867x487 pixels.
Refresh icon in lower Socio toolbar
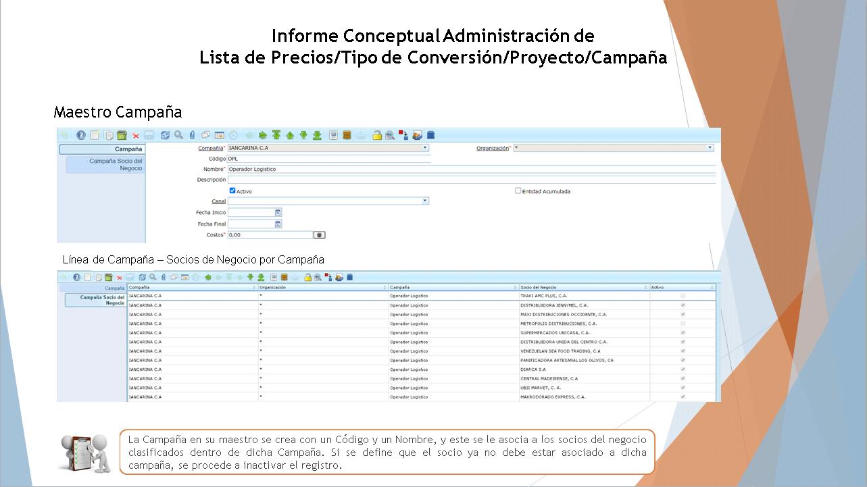(142, 277)
